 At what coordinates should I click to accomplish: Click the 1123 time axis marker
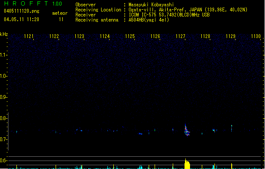click(x=79, y=36)
